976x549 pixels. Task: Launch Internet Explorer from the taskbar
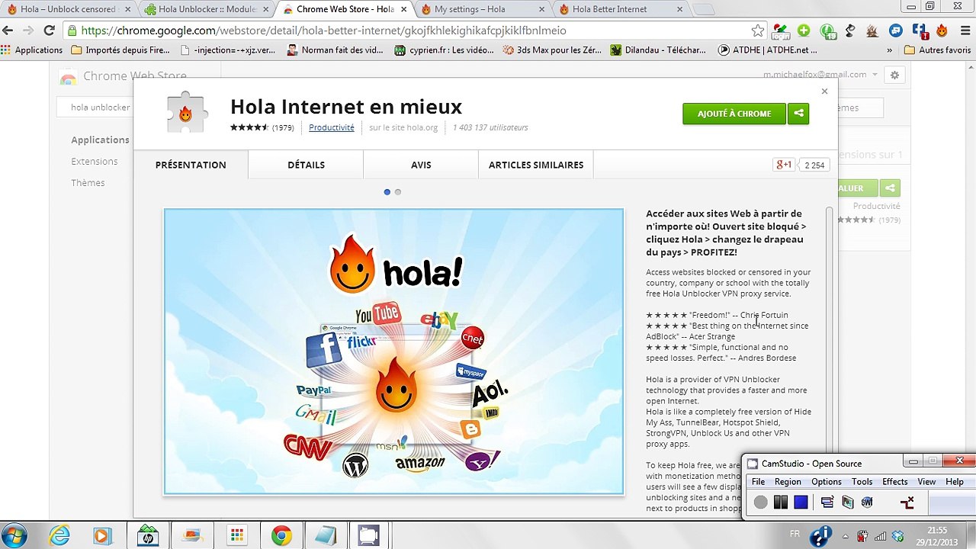click(x=59, y=535)
